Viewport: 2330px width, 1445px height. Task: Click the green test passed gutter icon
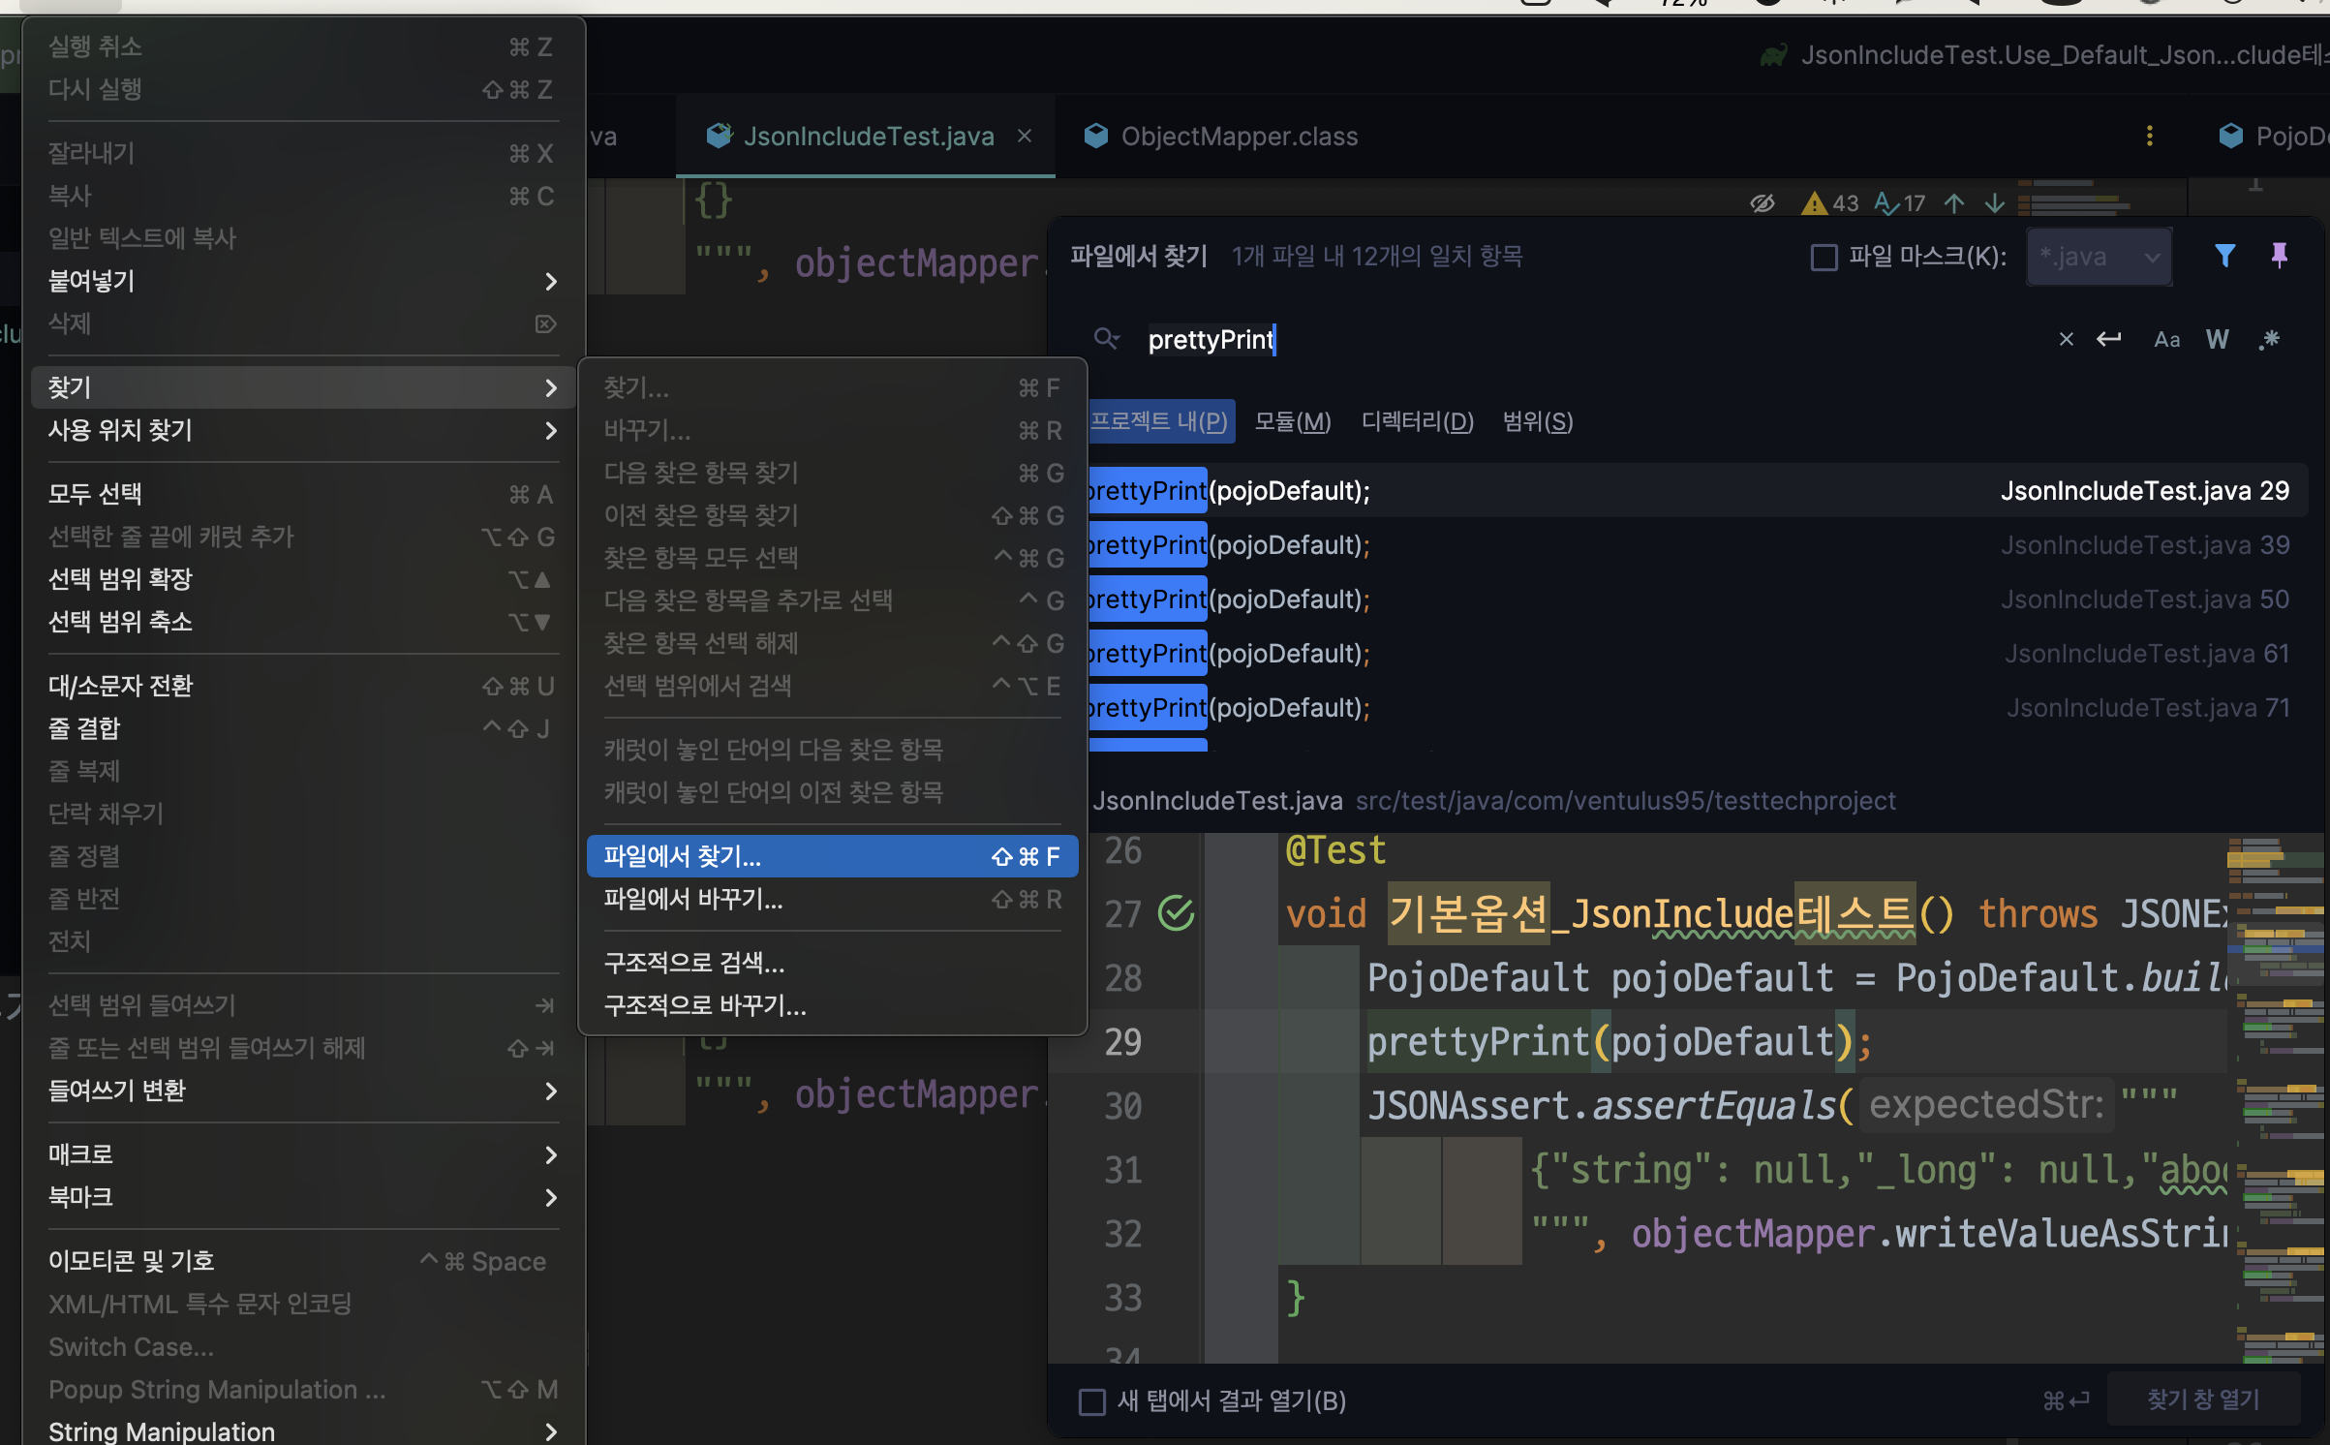coord(1176,913)
